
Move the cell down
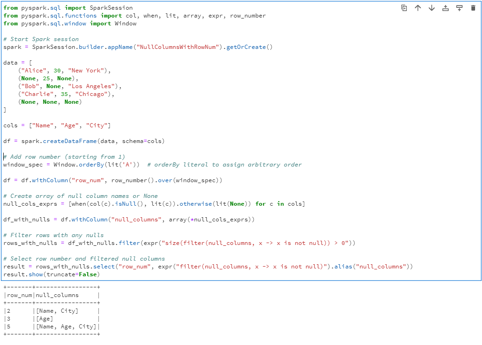click(x=432, y=8)
